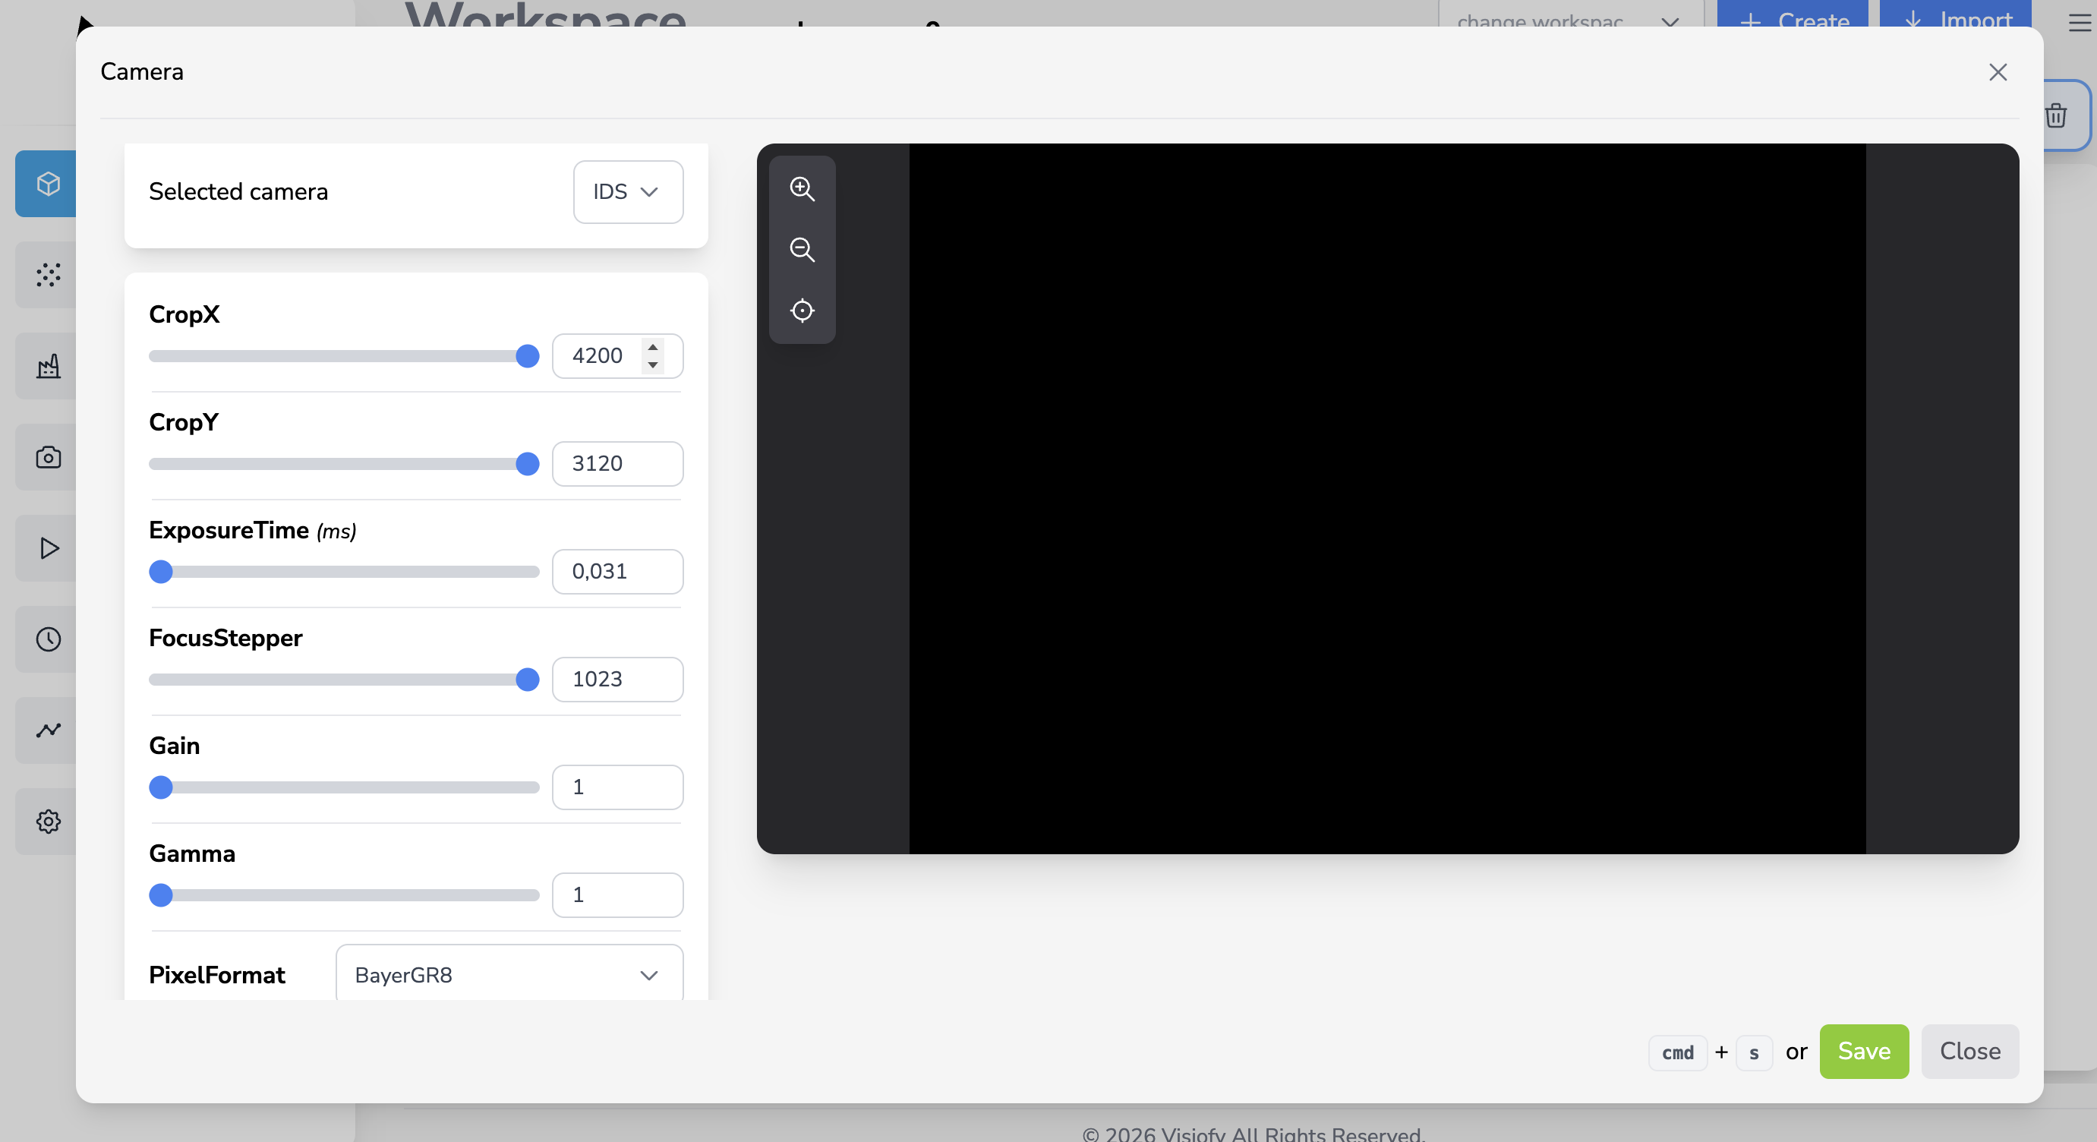Open the clock history sidebar icon

47,639
